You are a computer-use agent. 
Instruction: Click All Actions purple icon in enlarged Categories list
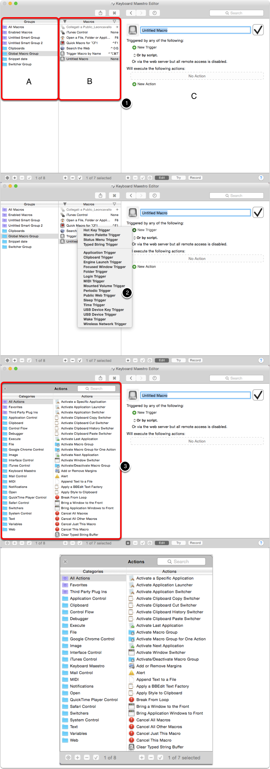65,578
